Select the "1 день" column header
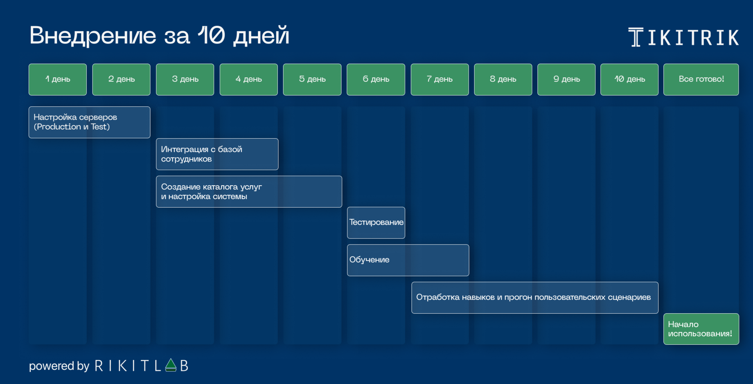753x384 pixels. pos(58,79)
